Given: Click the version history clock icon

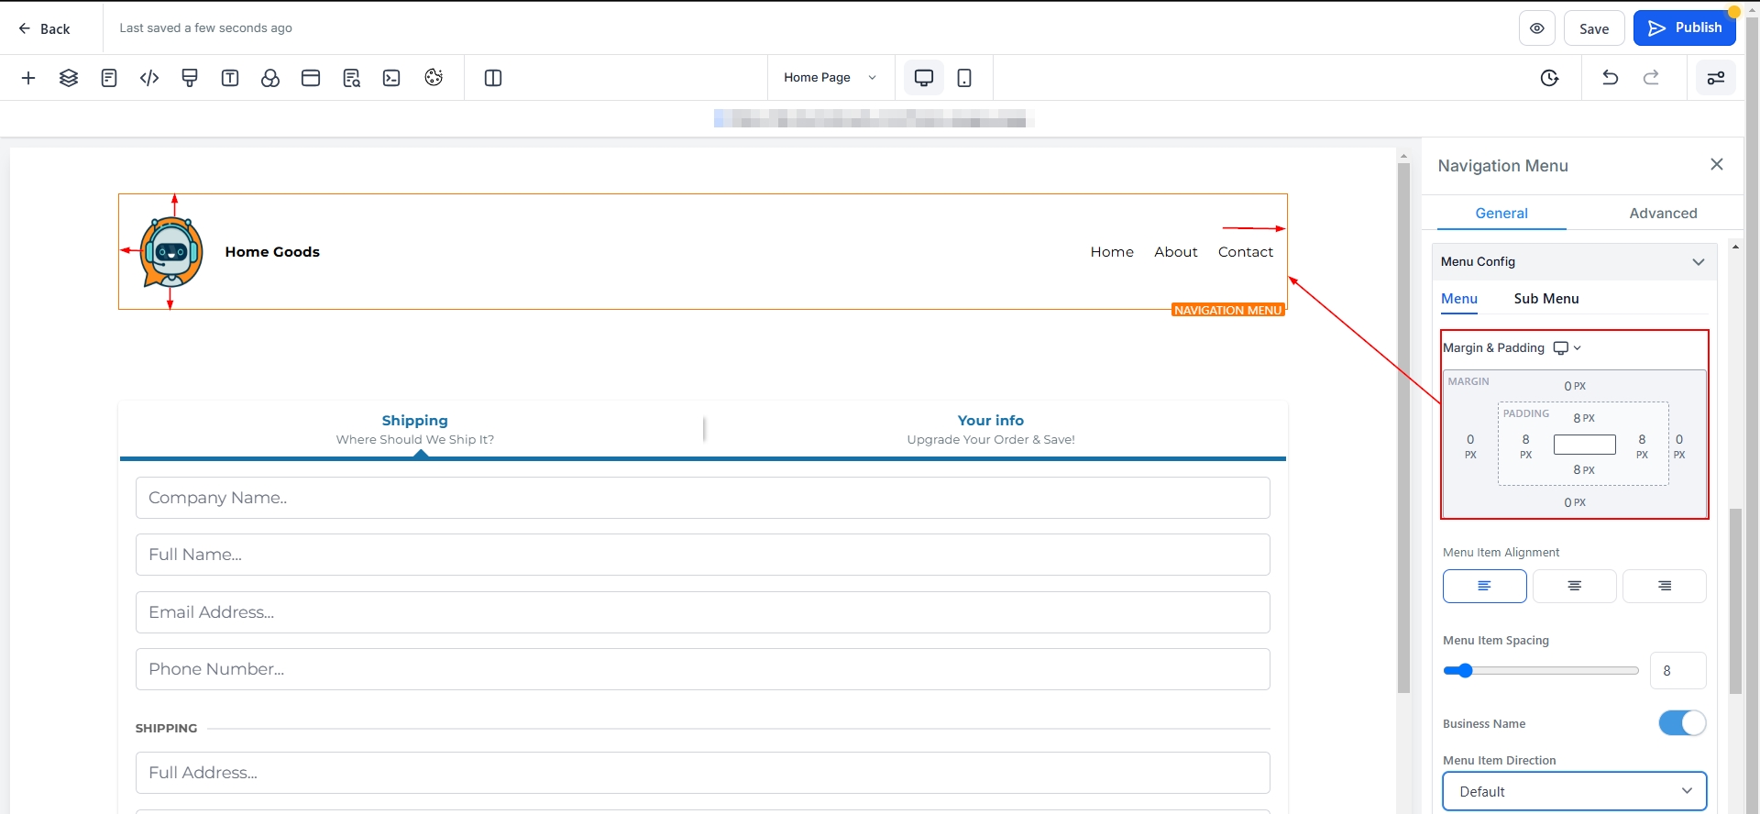Looking at the screenshot, I should [x=1549, y=78].
